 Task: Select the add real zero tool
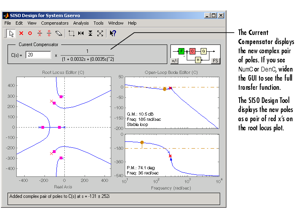(30, 33)
